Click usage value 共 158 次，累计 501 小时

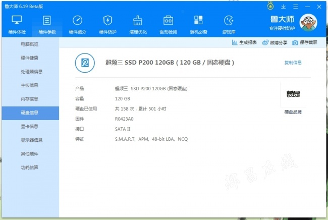click(x=140, y=109)
